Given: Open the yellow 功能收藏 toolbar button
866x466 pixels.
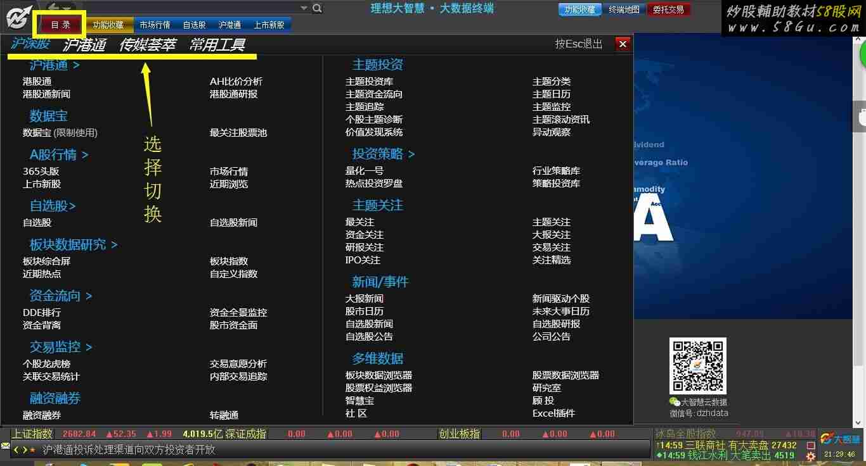Looking at the screenshot, I should [x=108, y=25].
